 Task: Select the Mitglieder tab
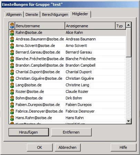tap(80, 14)
